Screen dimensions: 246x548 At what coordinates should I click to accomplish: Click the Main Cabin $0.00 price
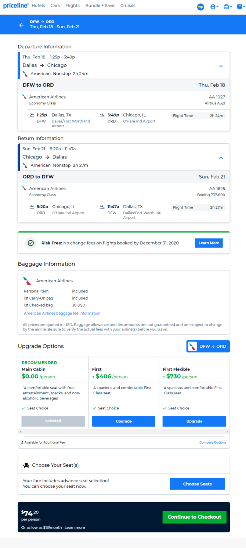pos(30,376)
